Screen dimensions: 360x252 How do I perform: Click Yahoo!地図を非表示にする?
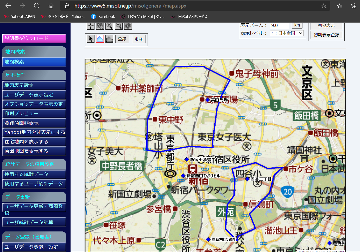pos(34,132)
